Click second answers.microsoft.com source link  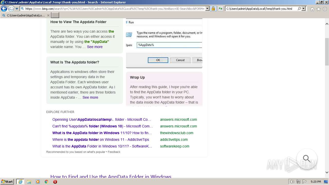(x=178, y=126)
